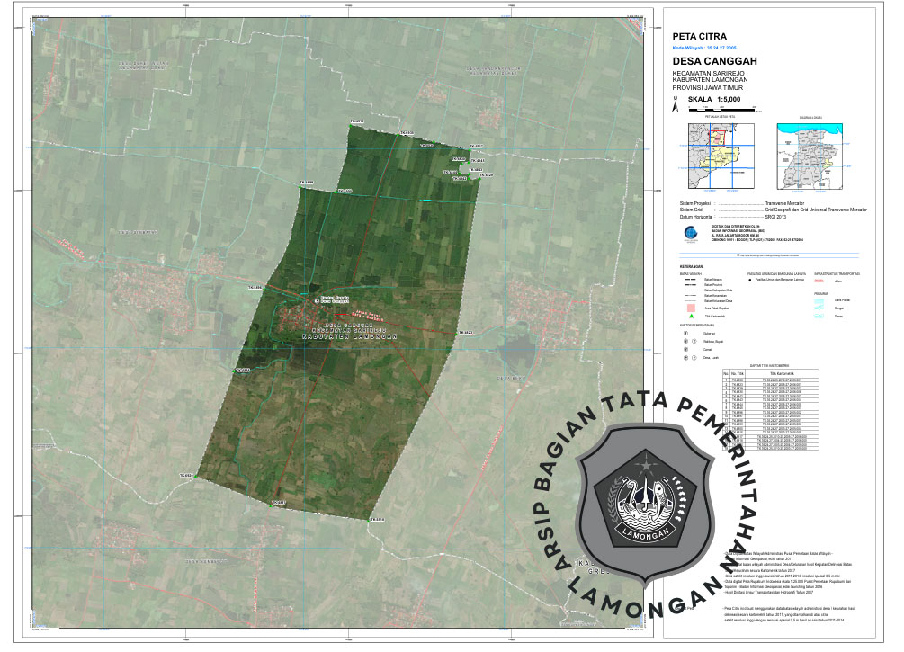Click the Camat office symbol in legend
This screenshot has width=904, height=652.
(x=685, y=349)
